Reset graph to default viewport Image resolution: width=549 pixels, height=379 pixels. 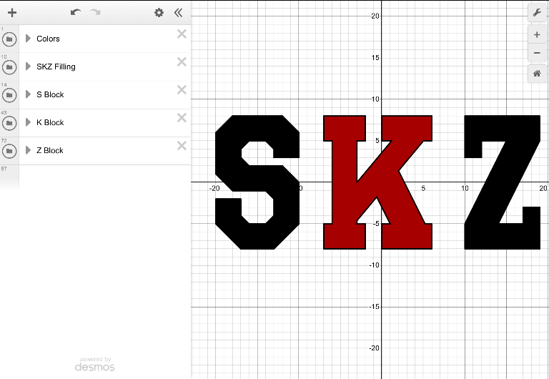tap(537, 74)
